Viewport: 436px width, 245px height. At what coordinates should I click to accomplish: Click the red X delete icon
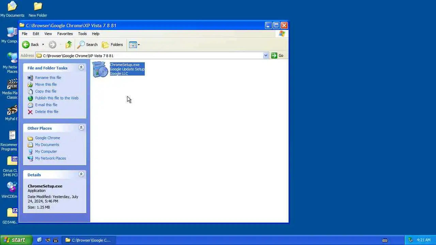(x=30, y=112)
